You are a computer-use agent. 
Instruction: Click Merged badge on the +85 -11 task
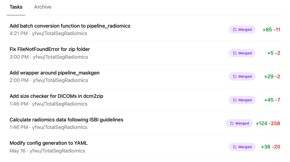[x=242, y=30]
